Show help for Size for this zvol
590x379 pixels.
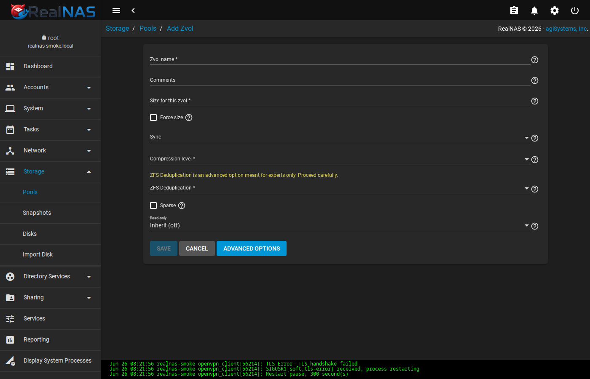tap(535, 101)
